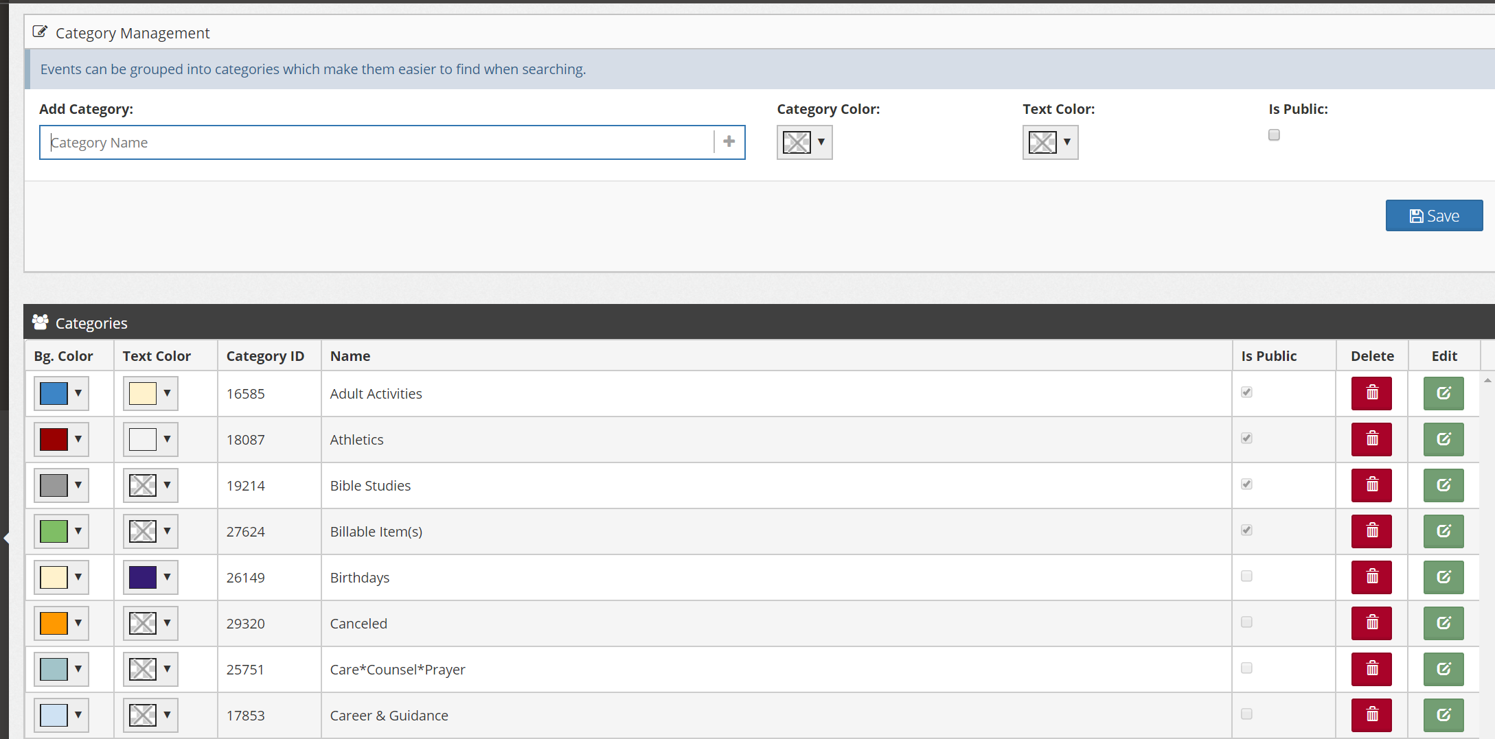Delete the Care*Counsel*Prayer category
Image resolution: width=1495 pixels, height=739 pixels.
pyautogui.click(x=1371, y=669)
